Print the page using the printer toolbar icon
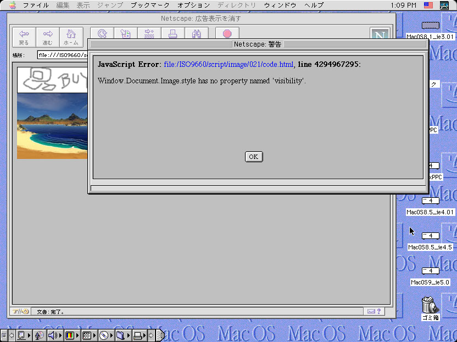Image resolution: width=457 pixels, height=342 pixels. (173, 33)
